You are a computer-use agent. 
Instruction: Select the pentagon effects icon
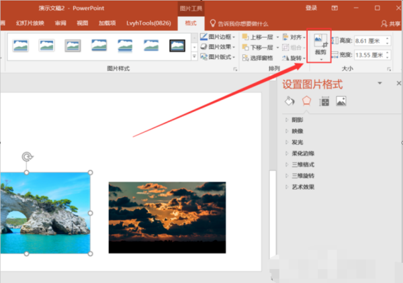point(307,101)
